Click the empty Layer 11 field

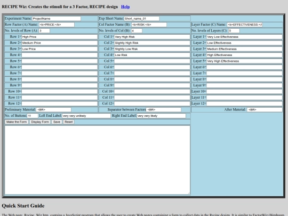pyautogui.click(x=244, y=98)
